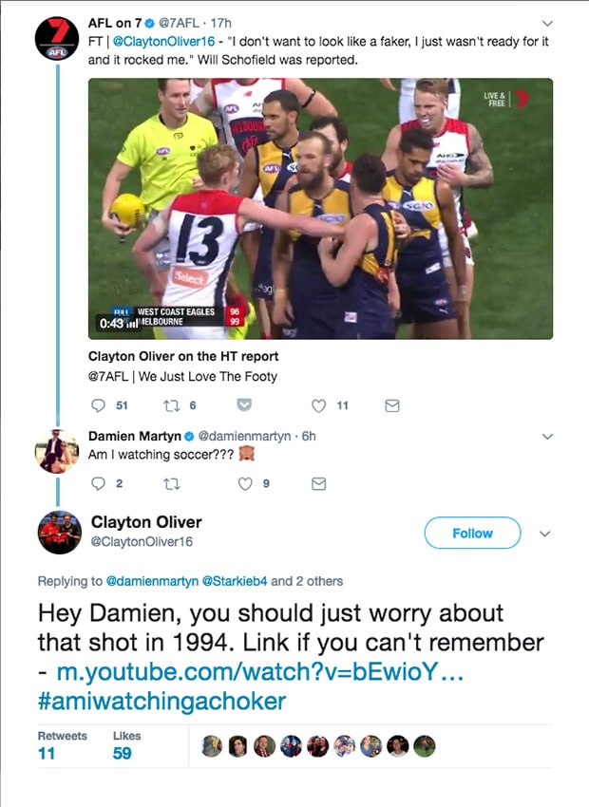
Task: Open the Pocket save icon on the AFL tweet
Action: pyautogui.click(x=244, y=405)
